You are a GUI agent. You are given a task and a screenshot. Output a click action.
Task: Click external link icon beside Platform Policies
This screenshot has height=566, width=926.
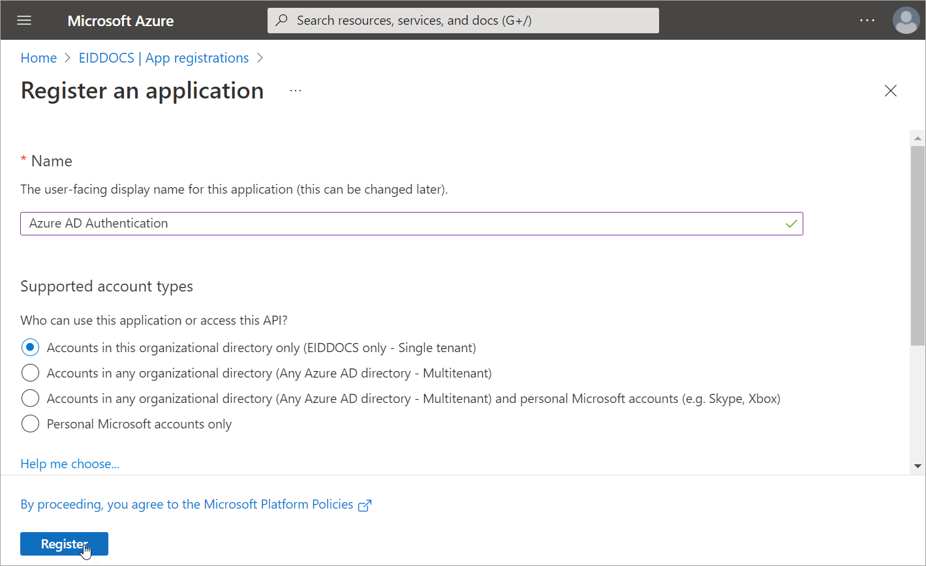365,505
